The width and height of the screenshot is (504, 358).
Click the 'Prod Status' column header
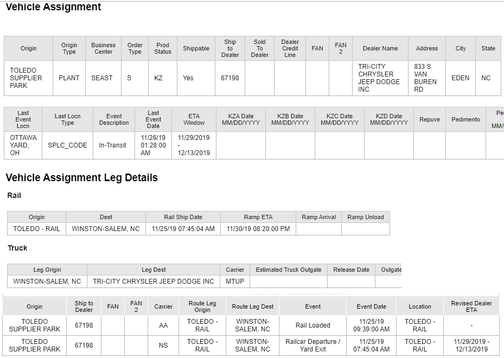[163, 48]
